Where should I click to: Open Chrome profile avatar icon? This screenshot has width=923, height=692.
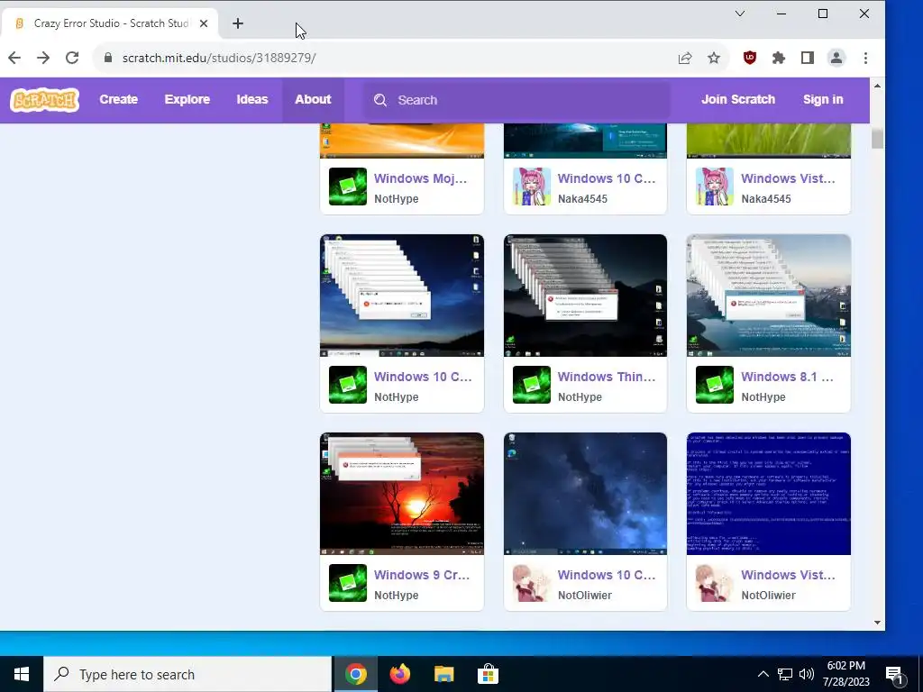pyautogui.click(x=836, y=58)
